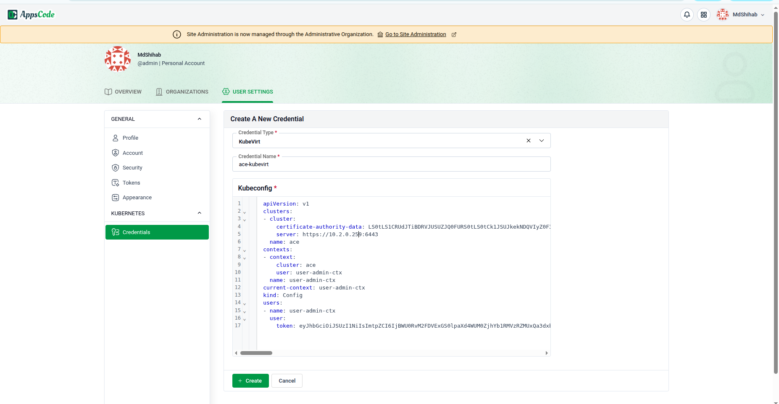
Task: Click the Tokens icon
Action: coord(116,183)
